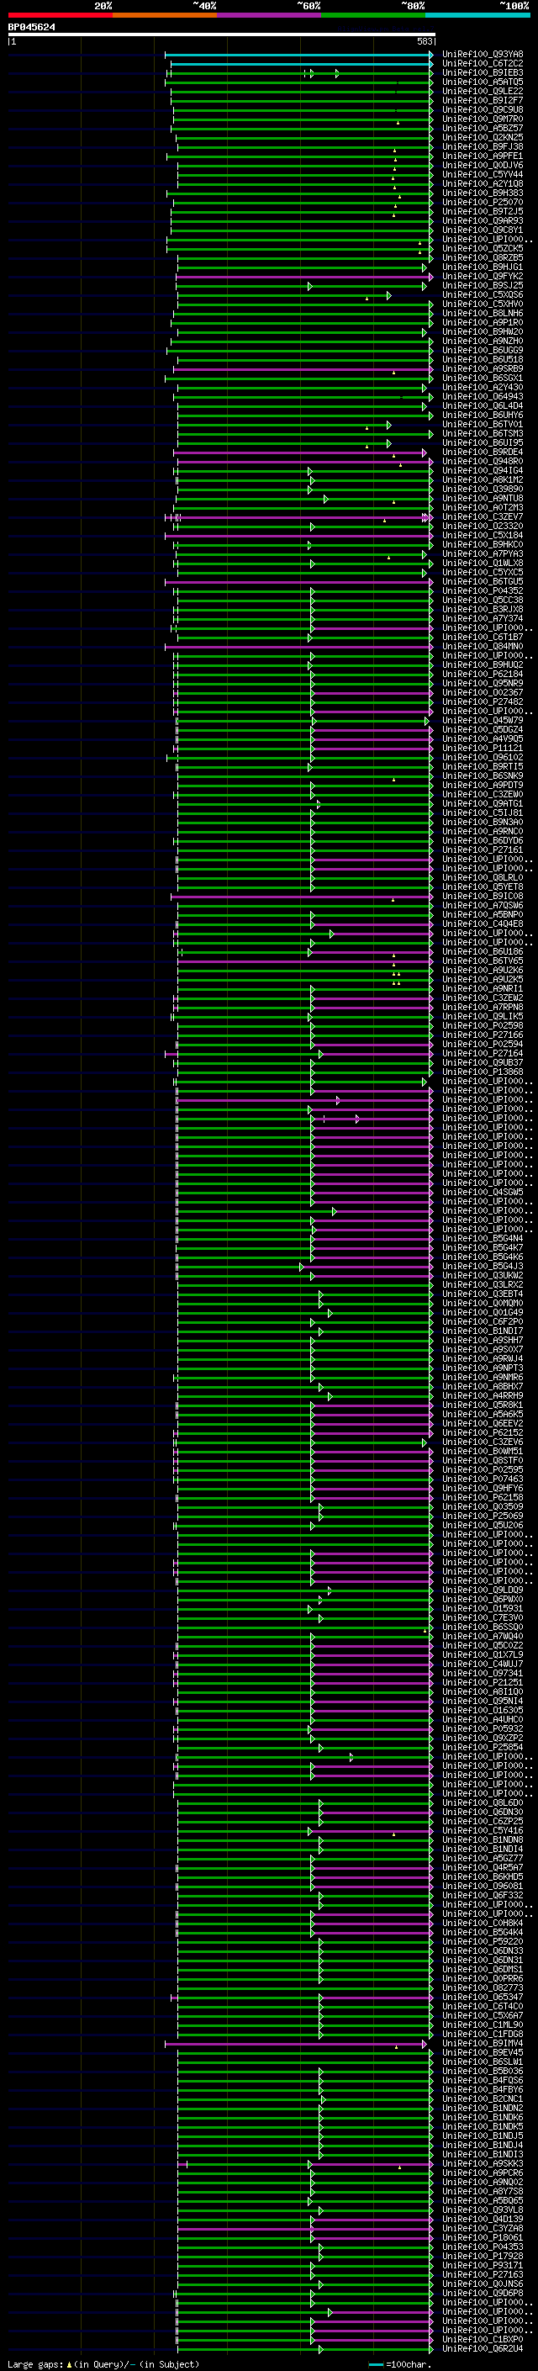538x2371 pixels.
Task: Click hit label UniRef100_B6TGU5
Action: click(x=483, y=582)
